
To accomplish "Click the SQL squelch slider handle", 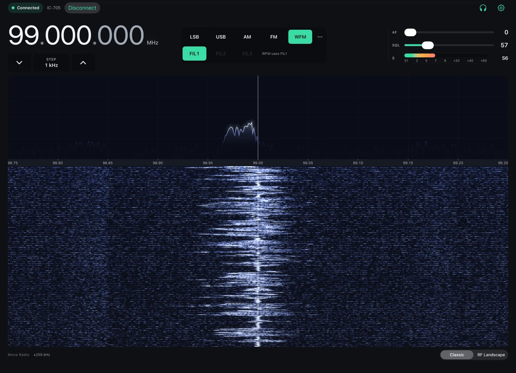I will tap(428, 45).
